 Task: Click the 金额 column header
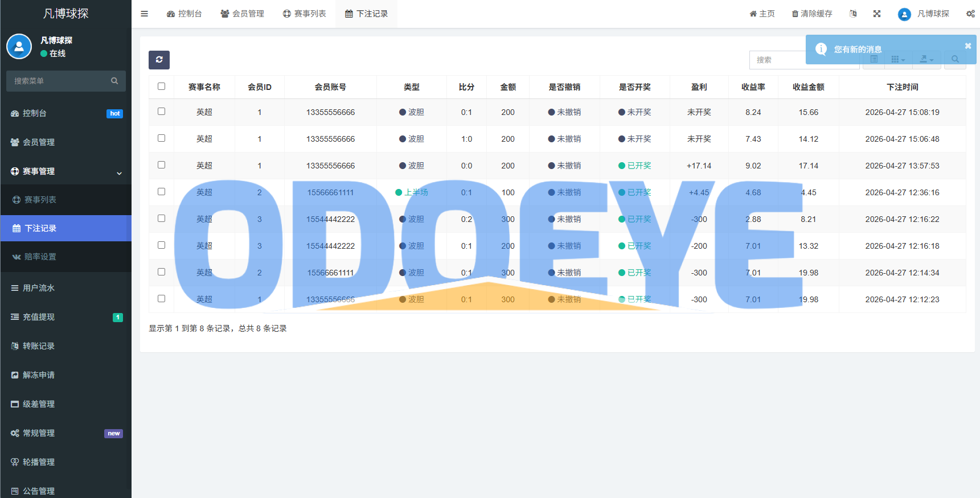coord(508,87)
